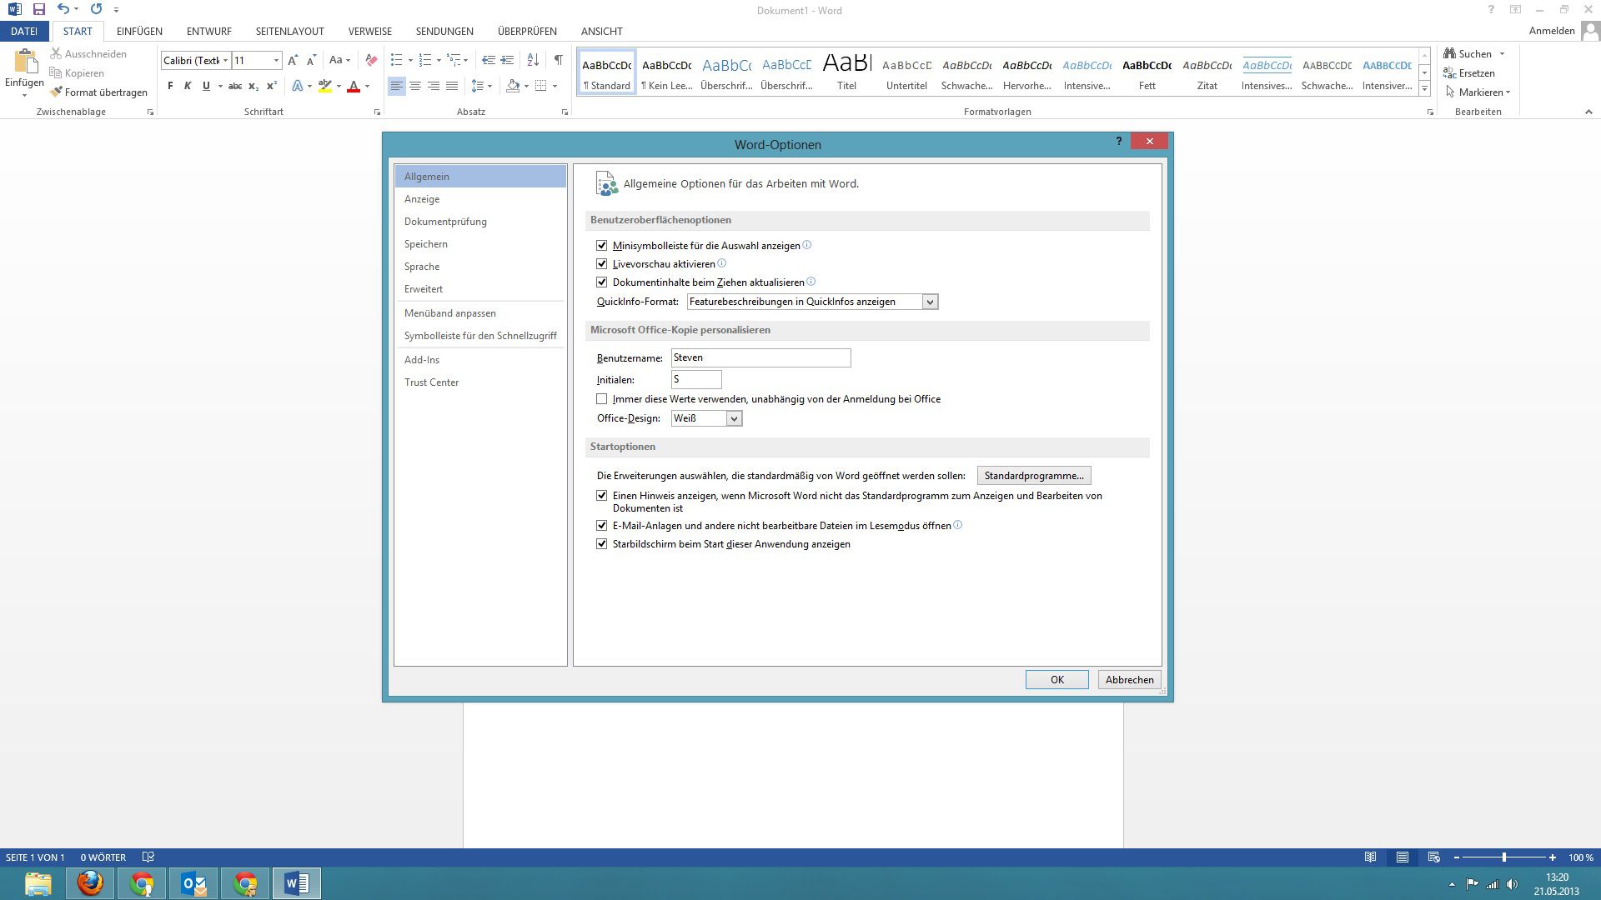Select the subscript icon

pyautogui.click(x=253, y=85)
